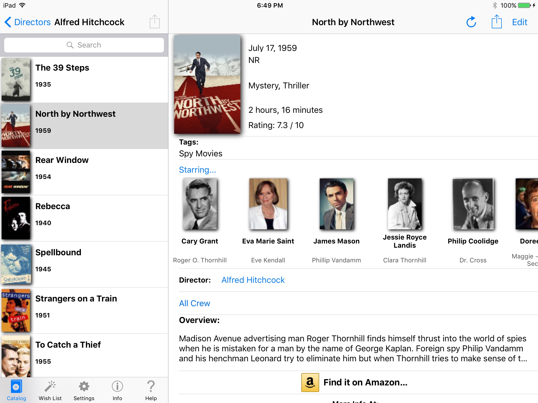Tap the Spellbound poster thumbnail
The width and height of the screenshot is (538, 403).
point(16,264)
